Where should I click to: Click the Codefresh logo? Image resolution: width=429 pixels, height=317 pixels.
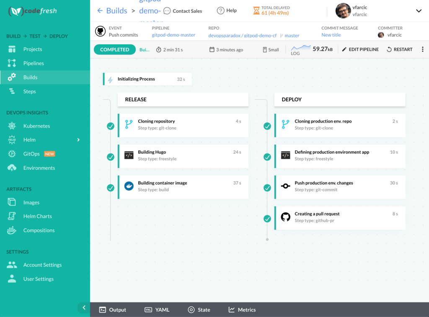click(x=33, y=11)
